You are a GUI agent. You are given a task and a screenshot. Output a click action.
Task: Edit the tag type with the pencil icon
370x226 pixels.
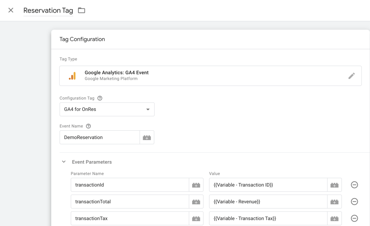(351, 76)
